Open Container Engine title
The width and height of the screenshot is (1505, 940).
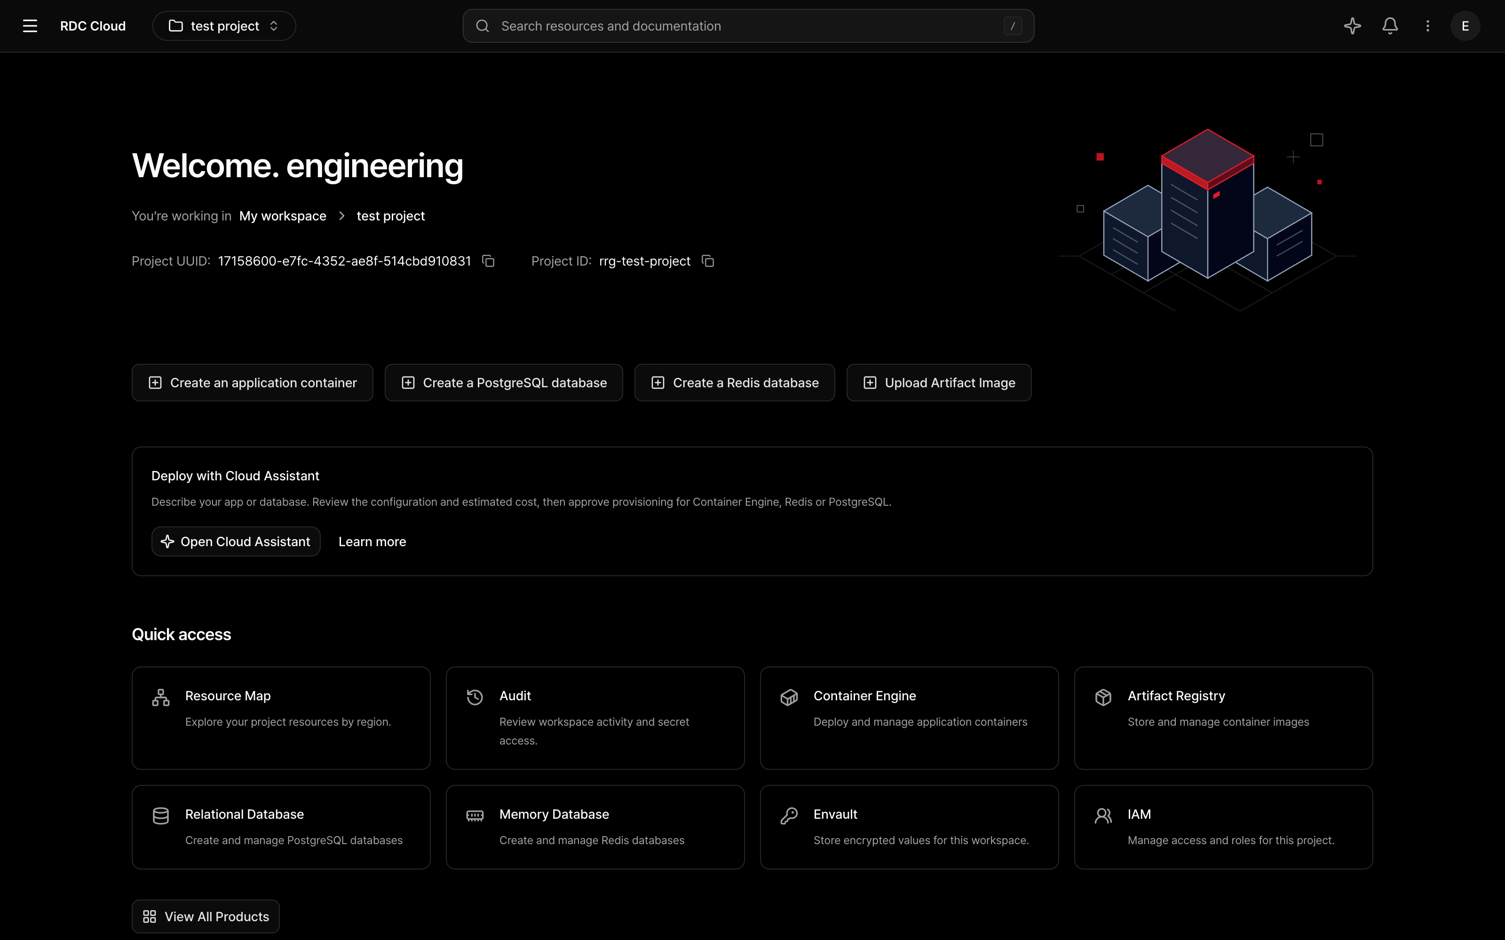(864, 696)
